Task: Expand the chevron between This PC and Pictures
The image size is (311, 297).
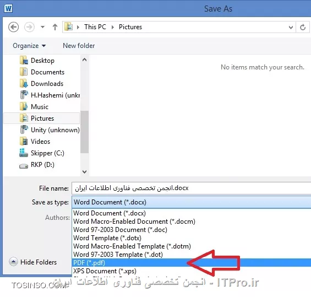Action: (113, 27)
